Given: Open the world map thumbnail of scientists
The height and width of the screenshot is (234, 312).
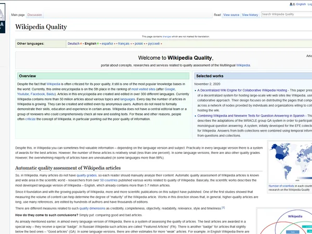Looking at the screenshot, I should pyautogui.click(x=290, y=162).
